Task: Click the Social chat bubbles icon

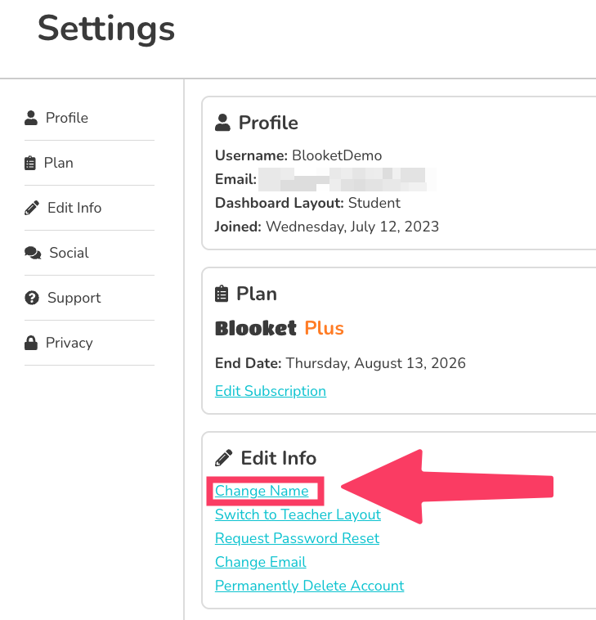Action: [x=33, y=253]
